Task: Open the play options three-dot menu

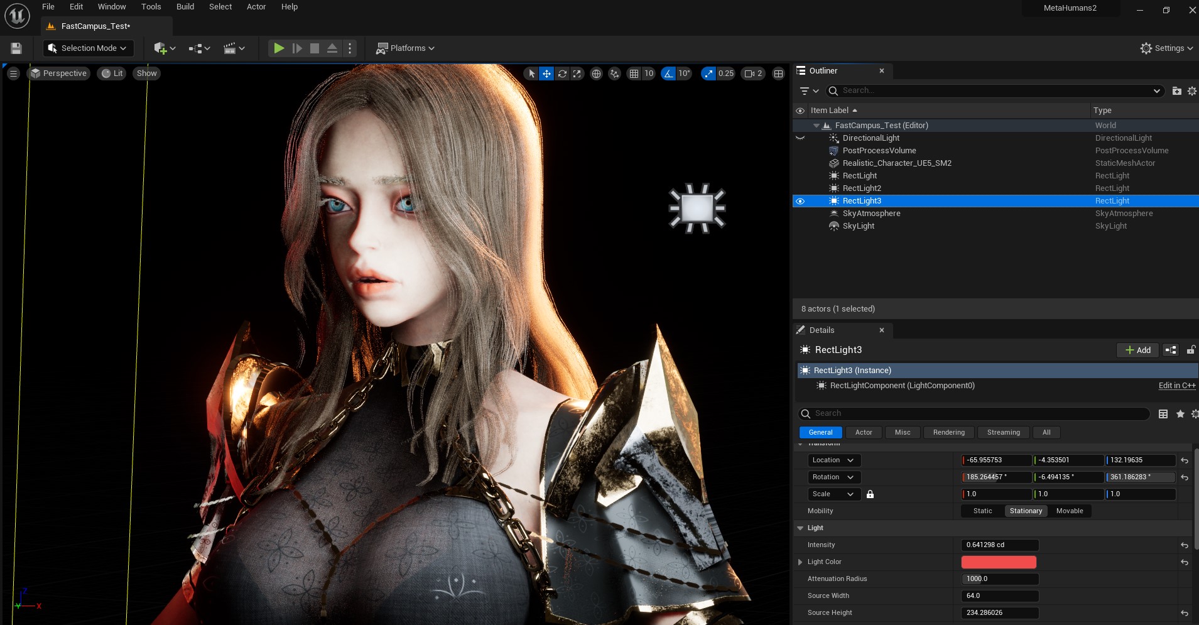Action: [x=350, y=48]
